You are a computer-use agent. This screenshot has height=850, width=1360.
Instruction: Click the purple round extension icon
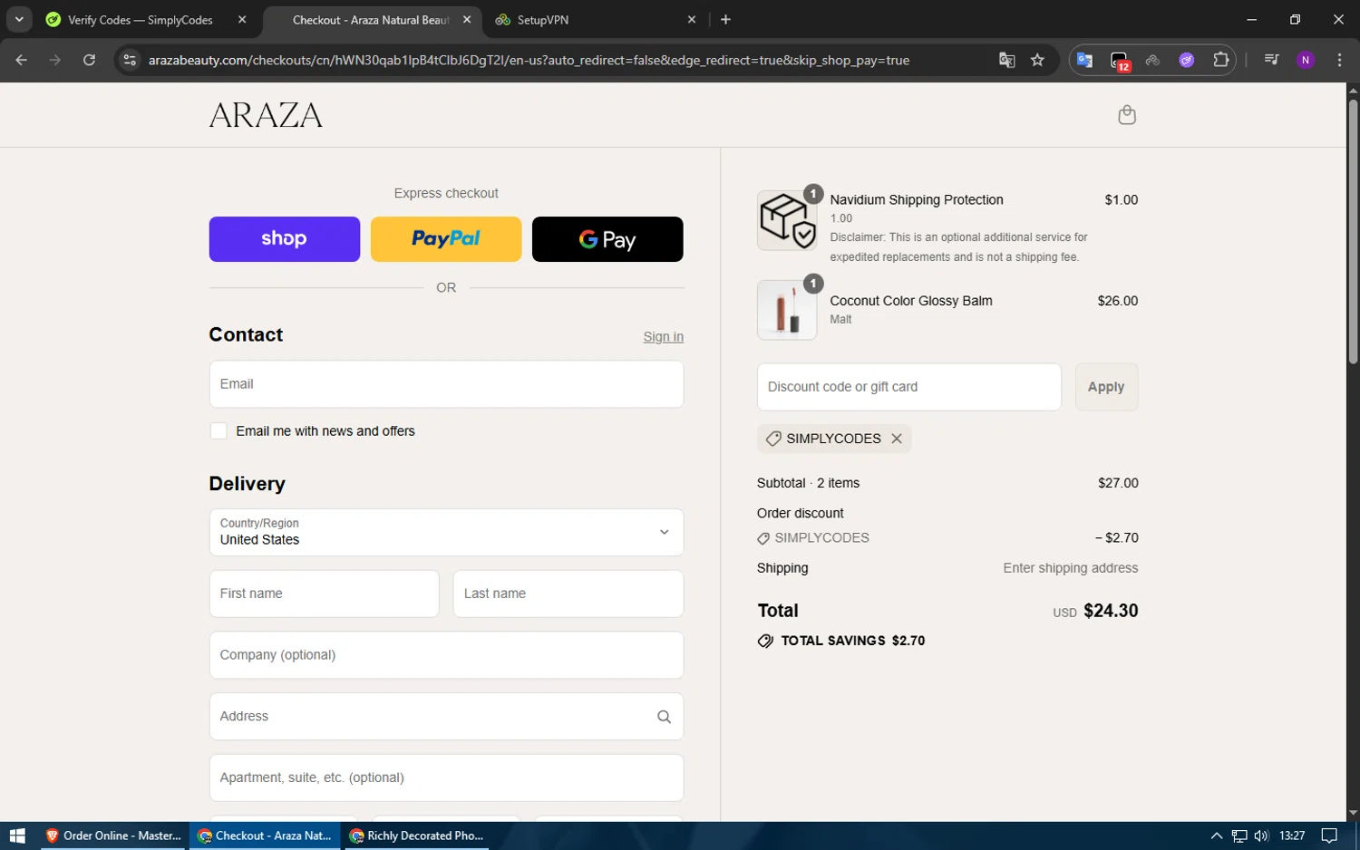pos(1187,60)
